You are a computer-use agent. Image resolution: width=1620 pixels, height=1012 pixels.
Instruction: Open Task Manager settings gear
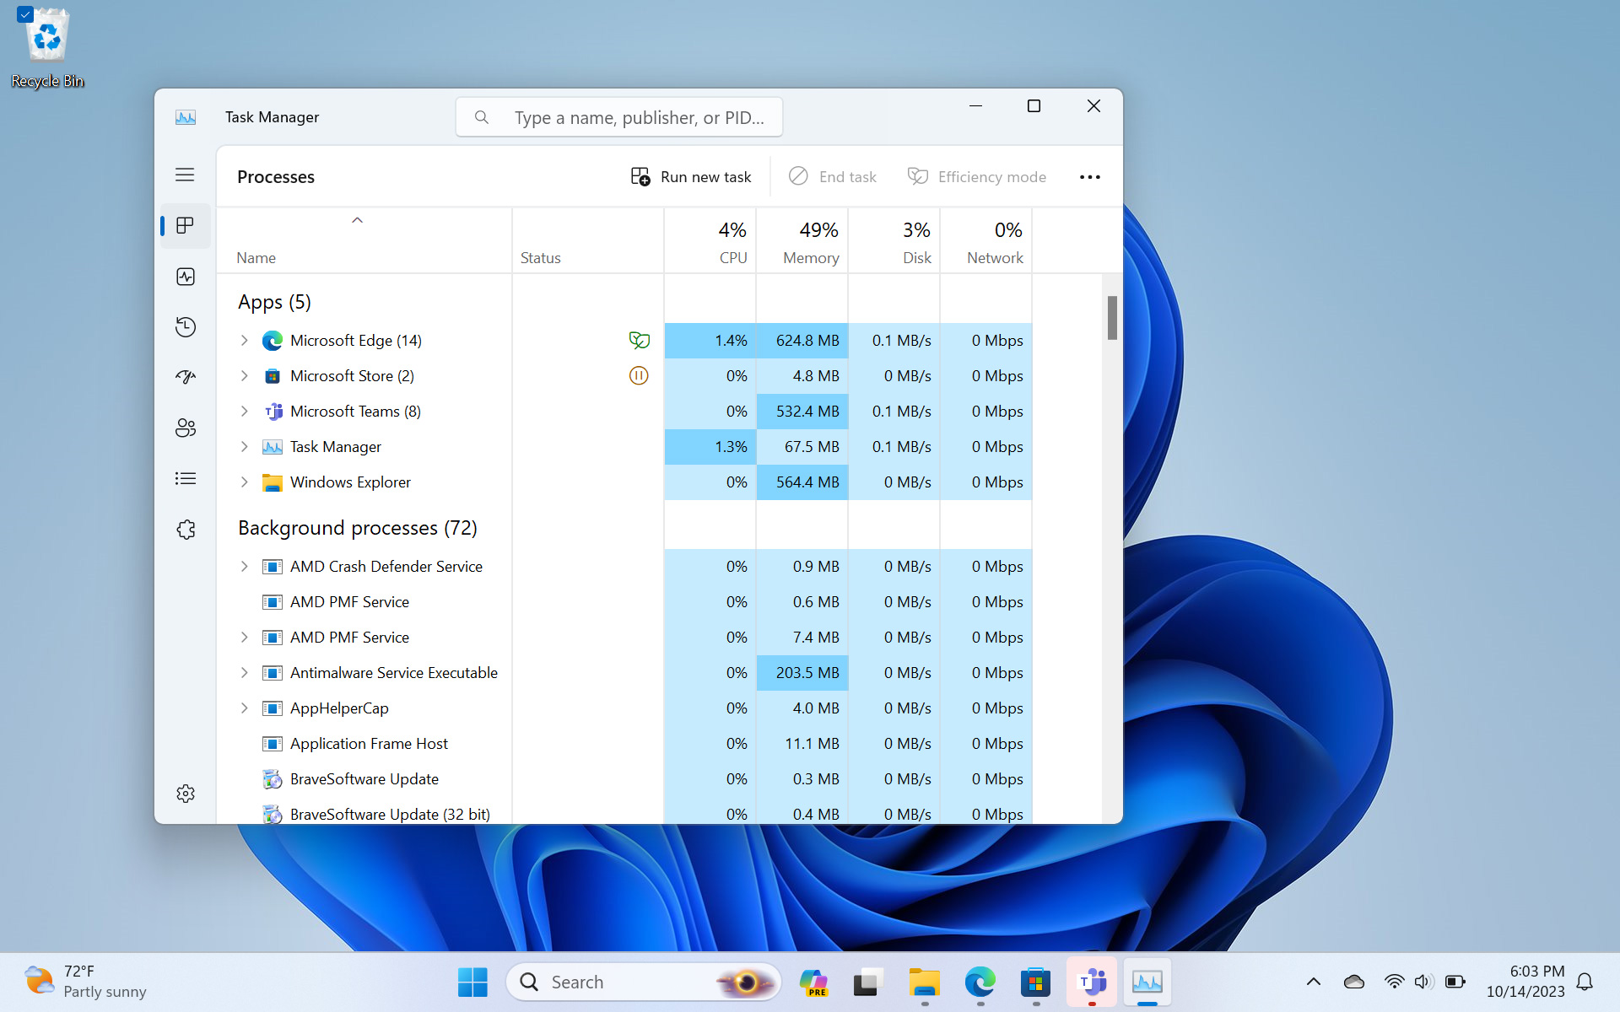[x=186, y=794]
